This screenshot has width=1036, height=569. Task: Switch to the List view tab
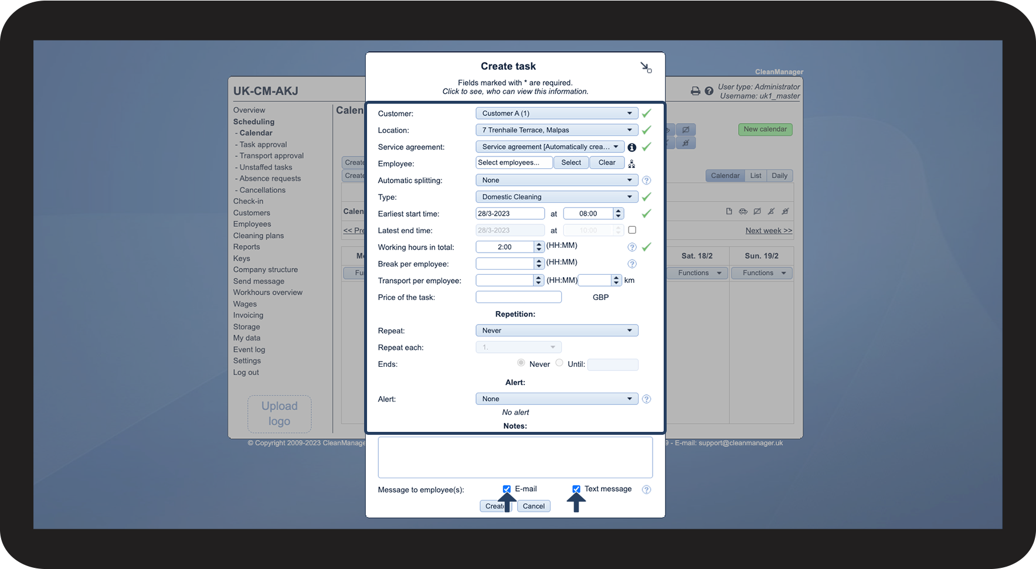pyautogui.click(x=756, y=176)
